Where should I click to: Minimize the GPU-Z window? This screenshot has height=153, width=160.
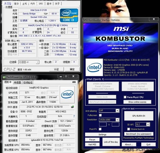point(61,76)
